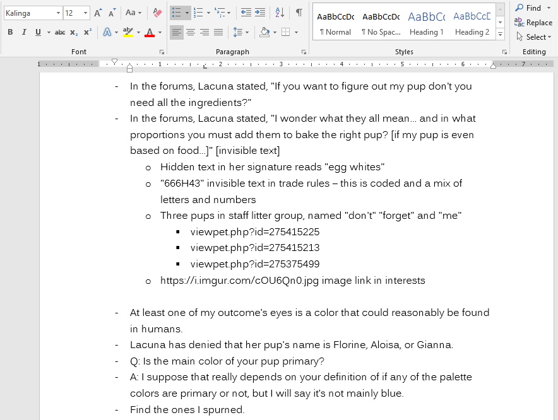Decrease paragraph indent
Viewport: 558px width, 420px height.
pyautogui.click(x=246, y=13)
